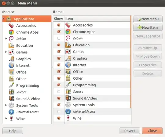Uncheck the Accessories show checkbox
Viewport: 165px width, 137px height.
[59, 25]
